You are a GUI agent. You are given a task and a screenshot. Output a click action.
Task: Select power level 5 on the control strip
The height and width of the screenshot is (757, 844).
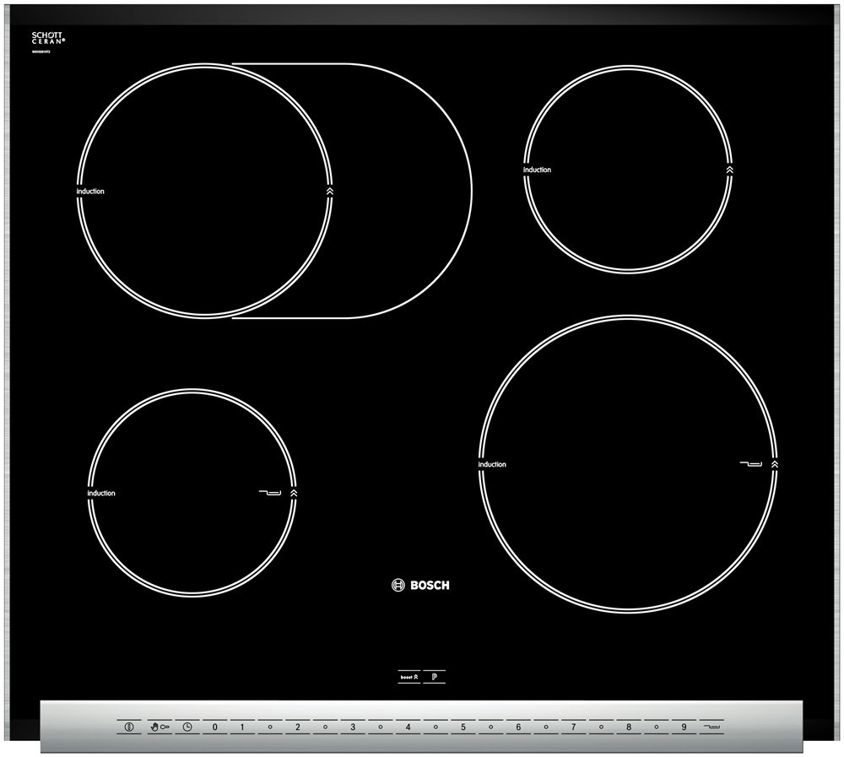(463, 727)
